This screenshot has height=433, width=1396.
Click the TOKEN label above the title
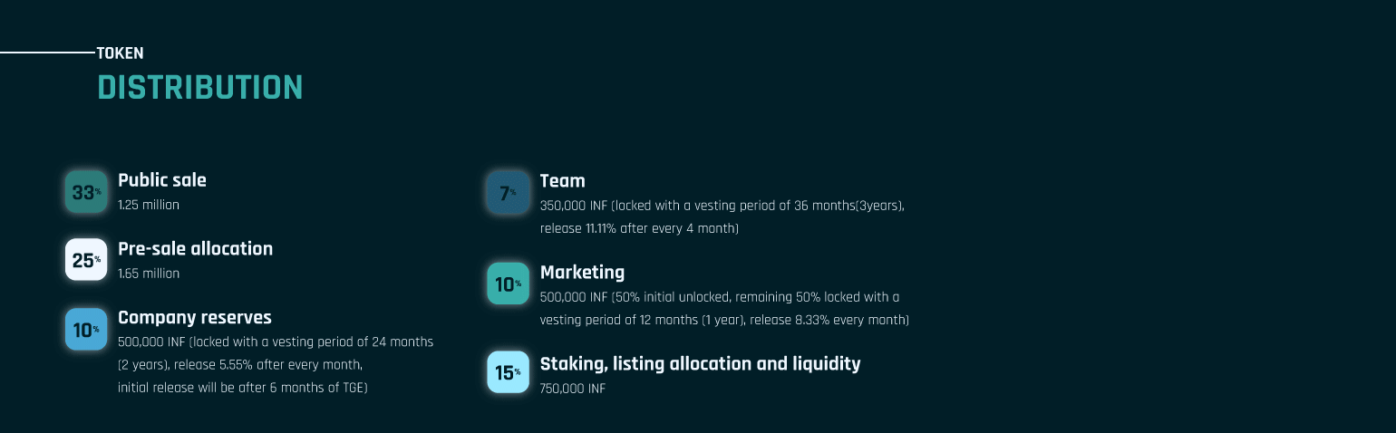tap(121, 53)
